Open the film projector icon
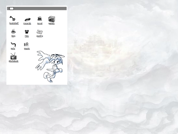Image resolution: width=178 pixels, height=134 pixels. [27, 32]
